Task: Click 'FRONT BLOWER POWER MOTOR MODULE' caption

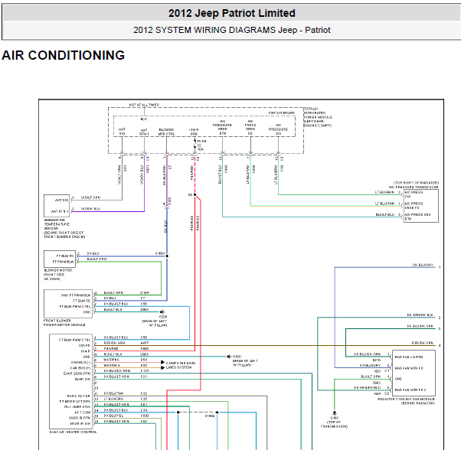Action: point(64,322)
